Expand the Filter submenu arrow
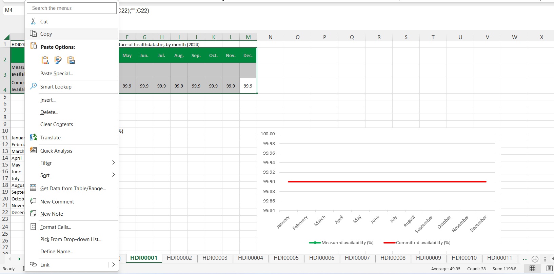 click(113, 163)
